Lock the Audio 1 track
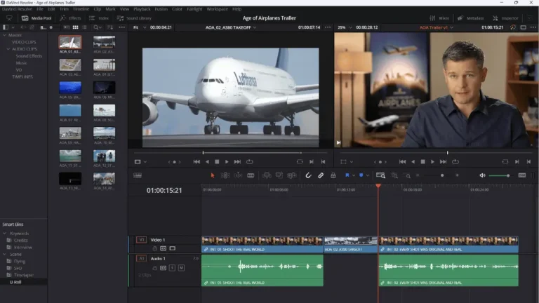539x303 pixels. click(x=154, y=268)
